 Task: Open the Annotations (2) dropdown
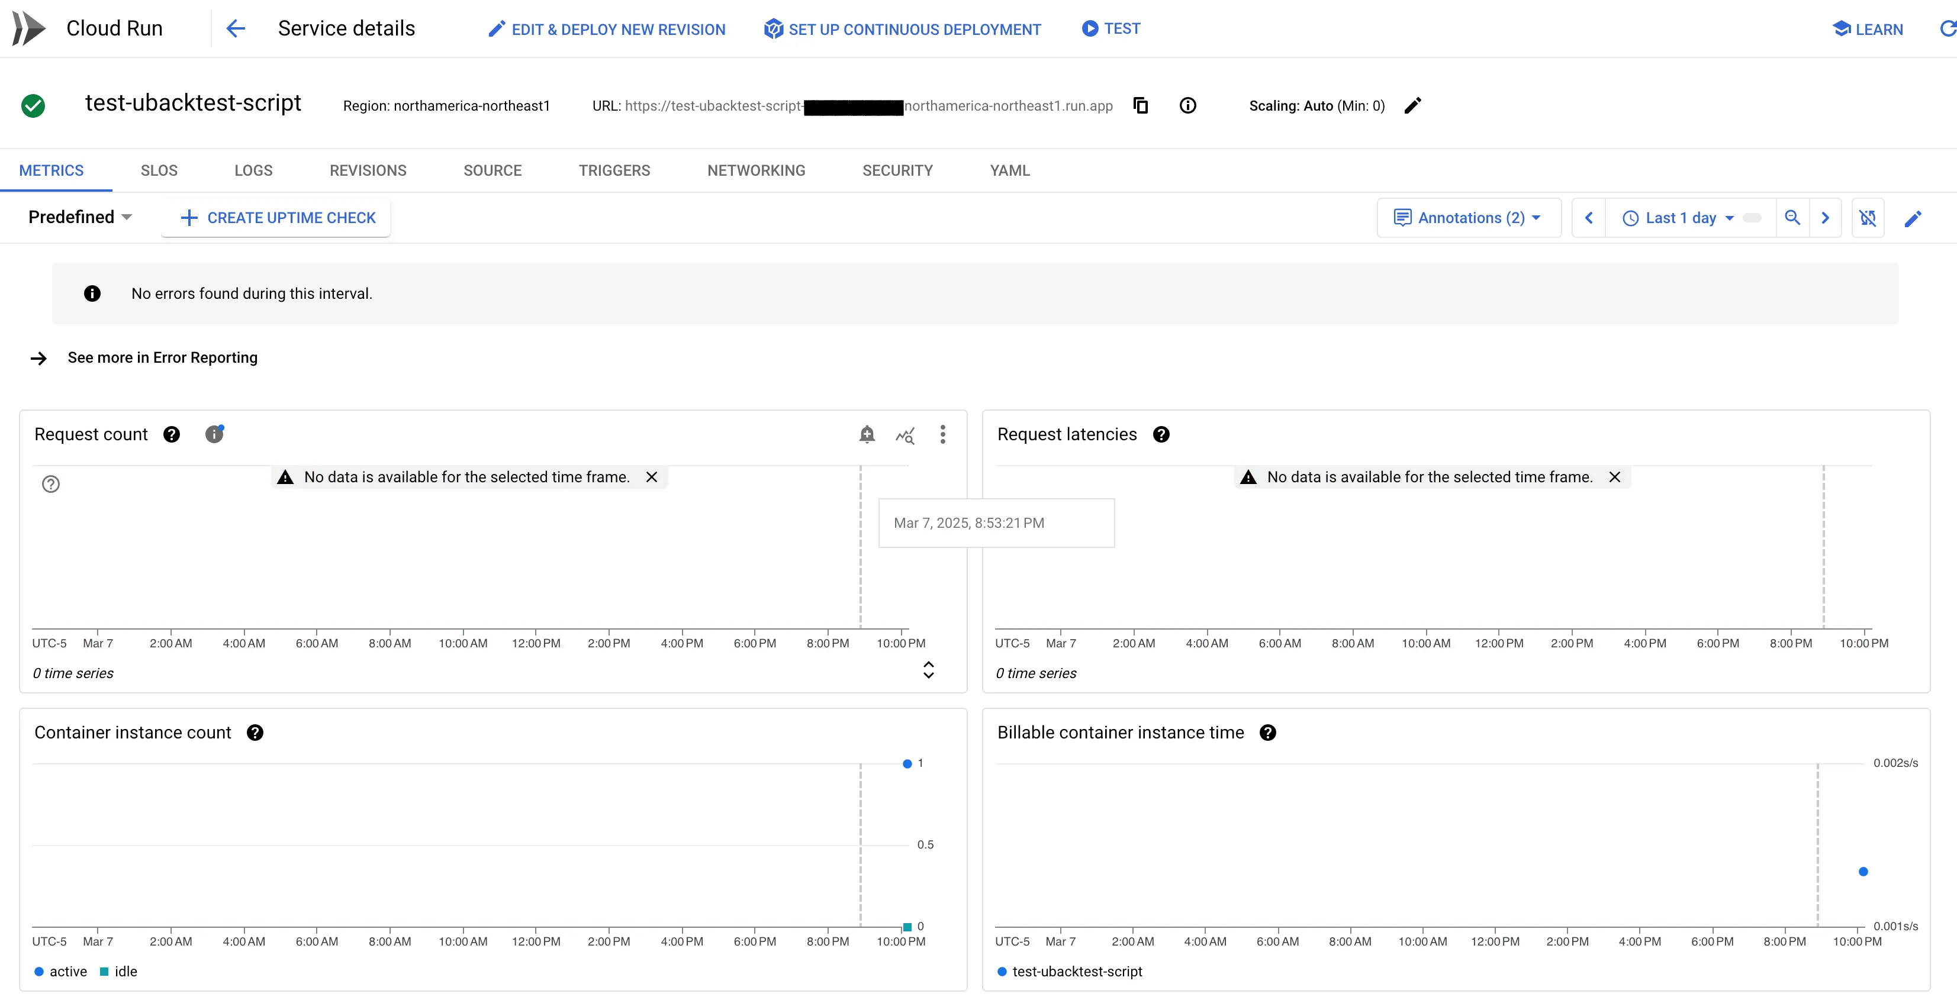coord(1469,218)
